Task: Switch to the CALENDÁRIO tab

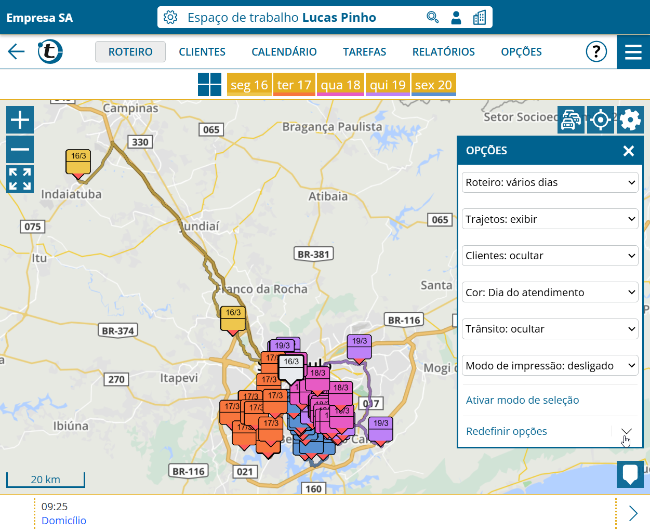Action: point(284,52)
